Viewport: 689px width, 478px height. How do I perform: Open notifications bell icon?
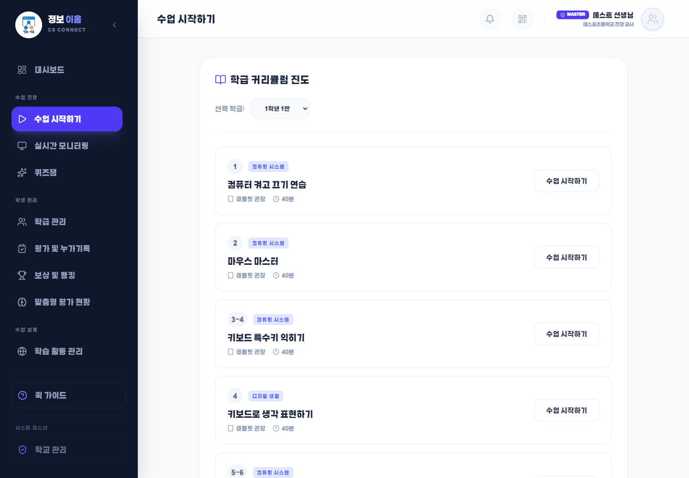(x=490, y=19)
